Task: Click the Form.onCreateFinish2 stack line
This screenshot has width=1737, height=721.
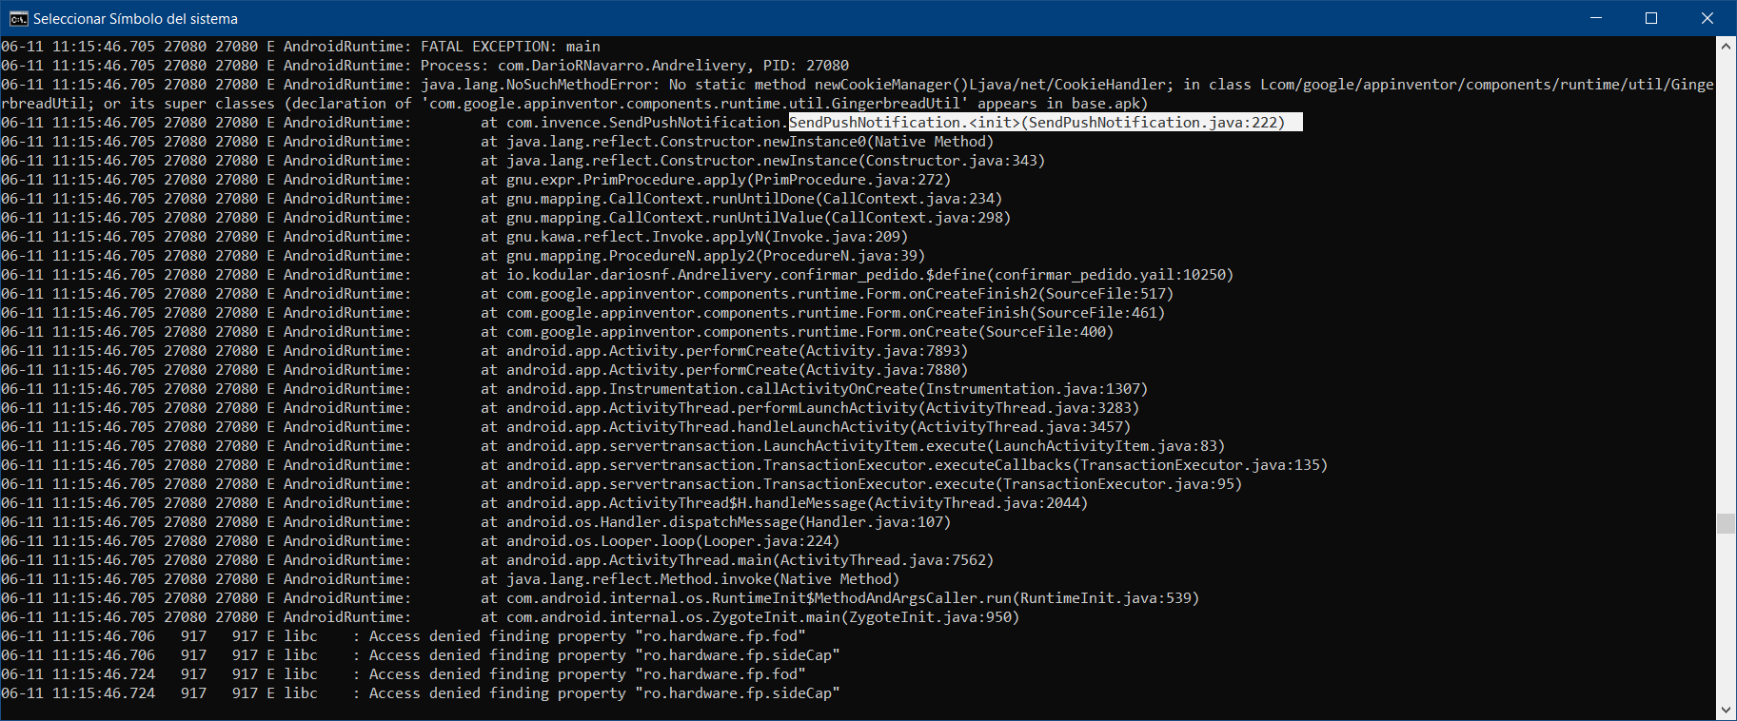Action: click(587, 294)
